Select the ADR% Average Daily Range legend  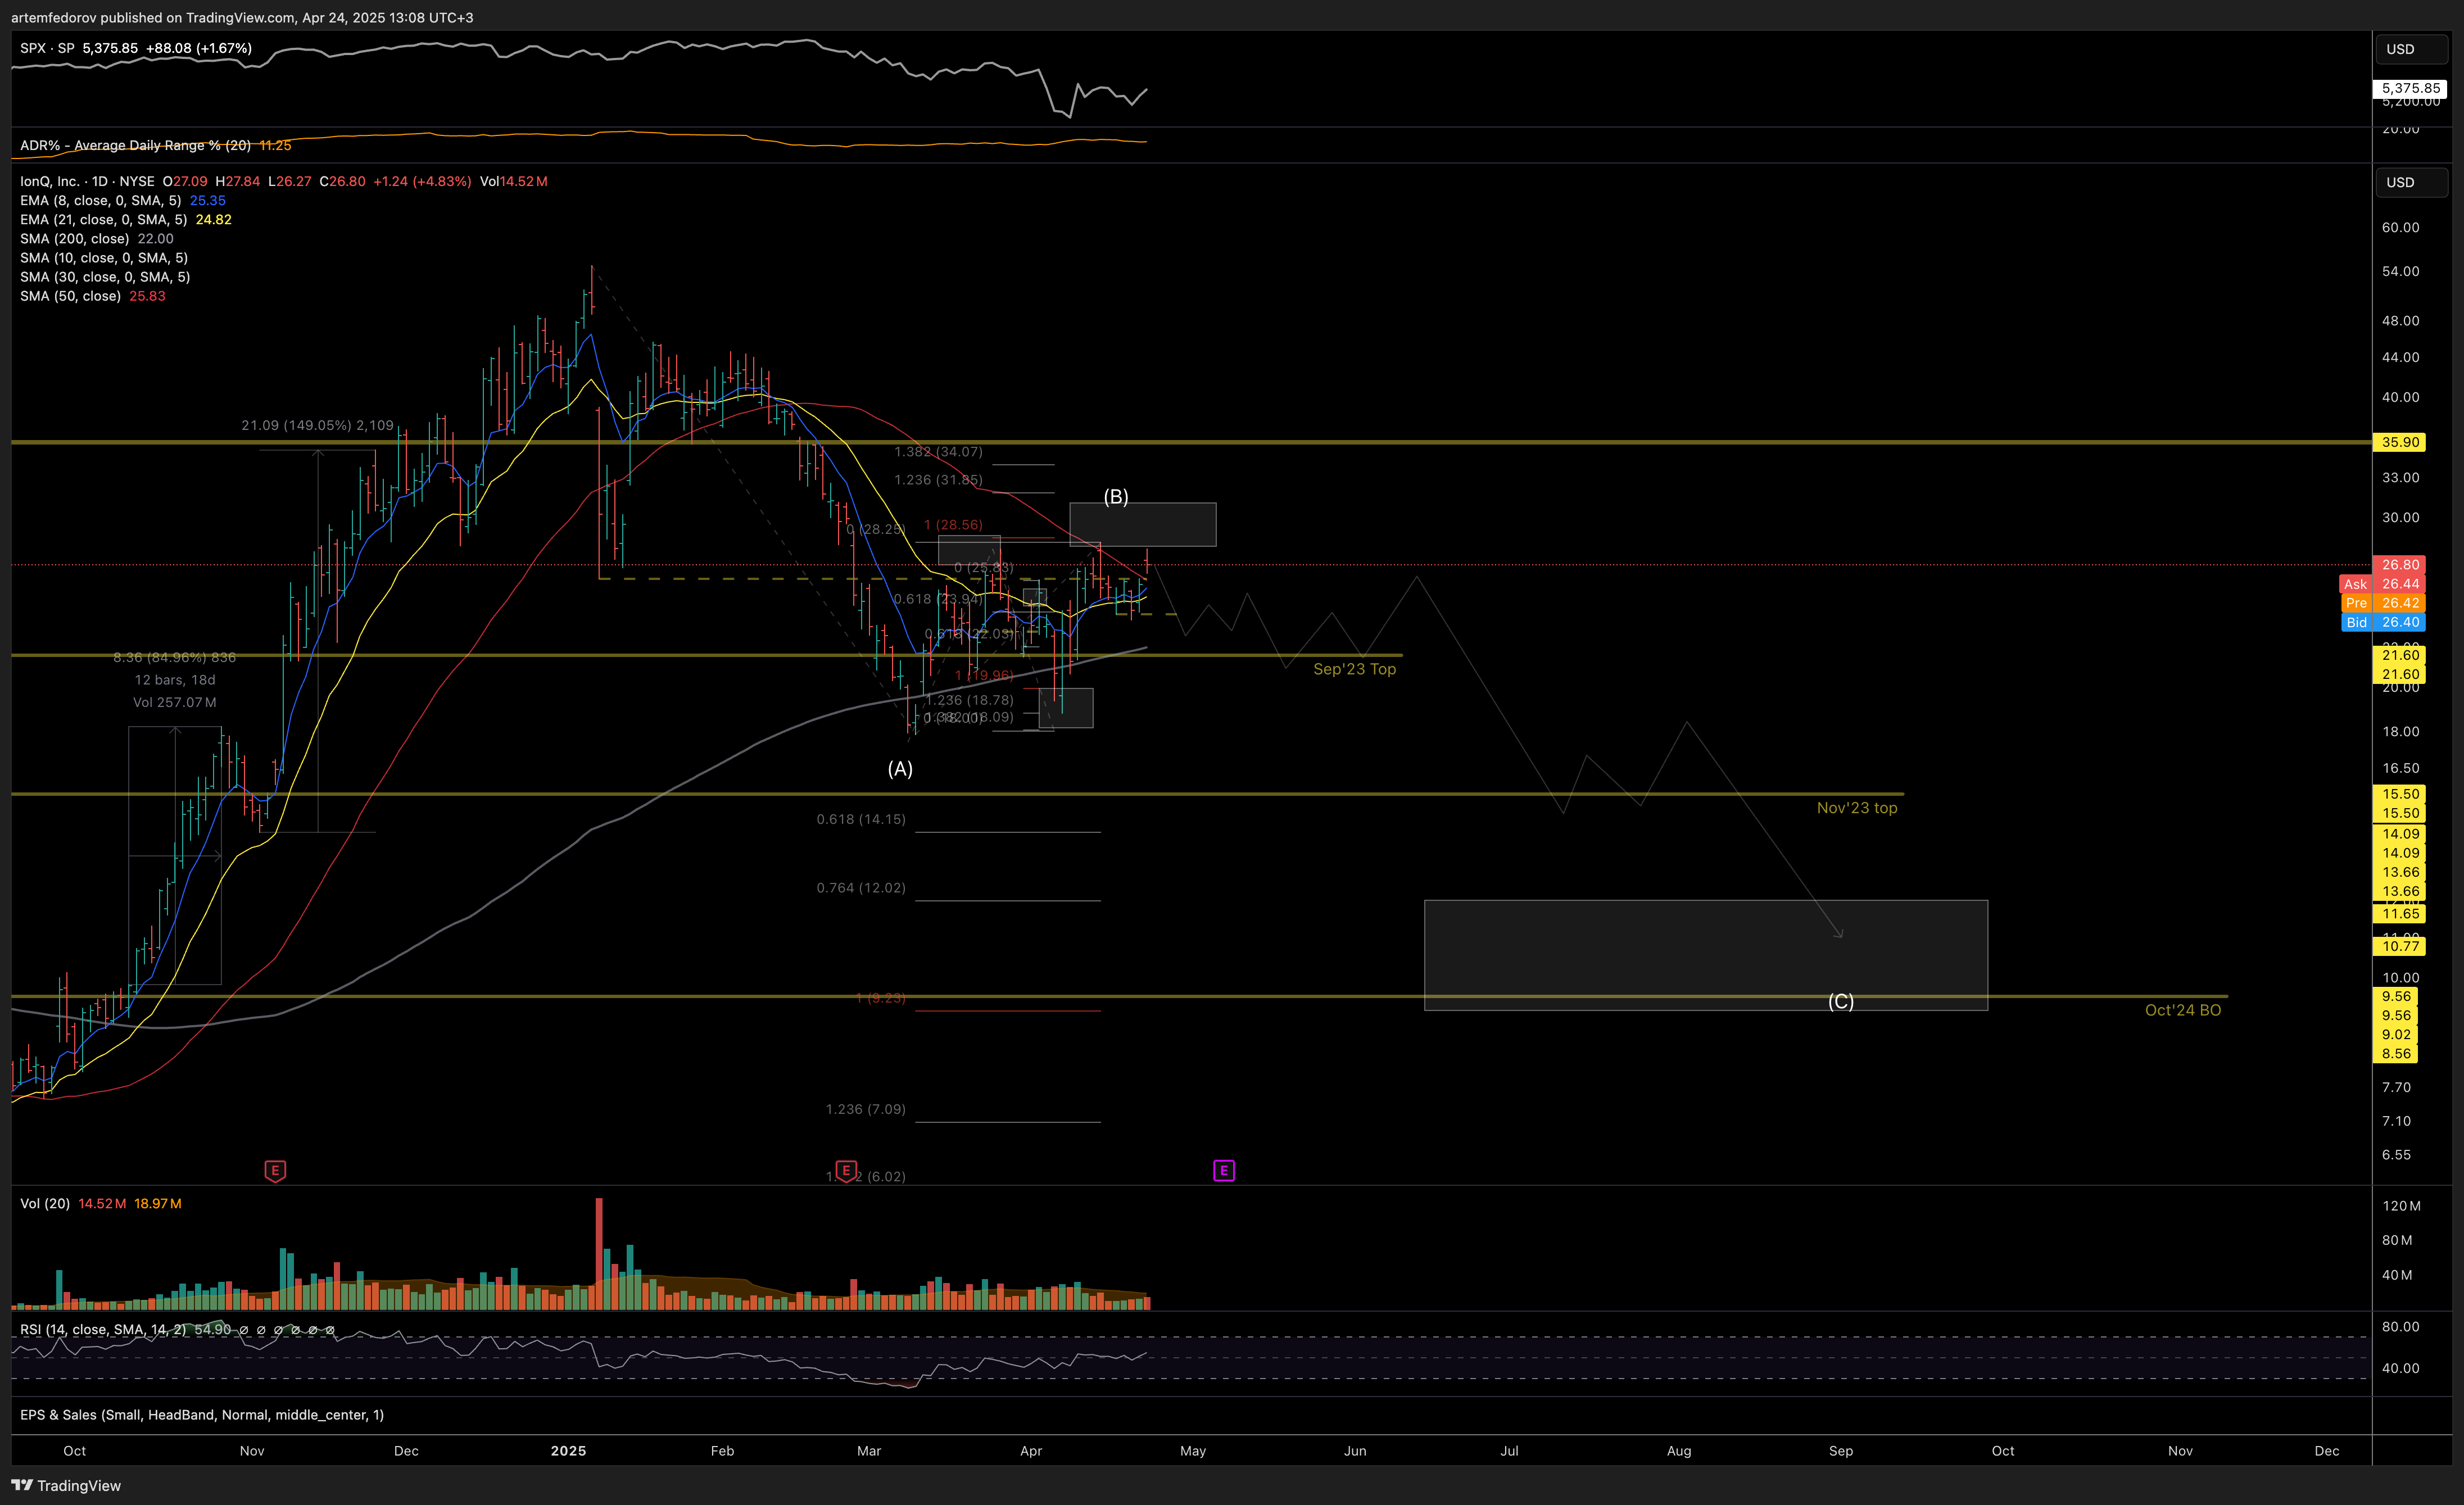(156, 145)
